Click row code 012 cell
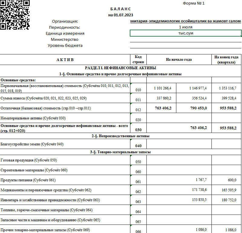The width and height of the screenshot is (242, 233). point(138,108)
